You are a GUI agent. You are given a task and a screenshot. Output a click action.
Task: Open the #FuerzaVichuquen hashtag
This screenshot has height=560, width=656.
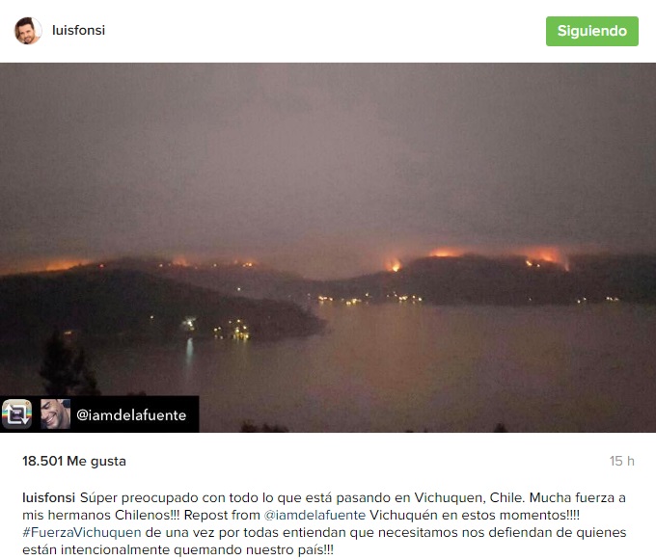(82, 532)
